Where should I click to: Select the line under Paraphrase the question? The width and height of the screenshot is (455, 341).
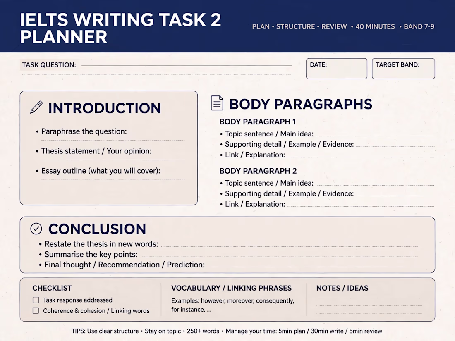point(113,141)
